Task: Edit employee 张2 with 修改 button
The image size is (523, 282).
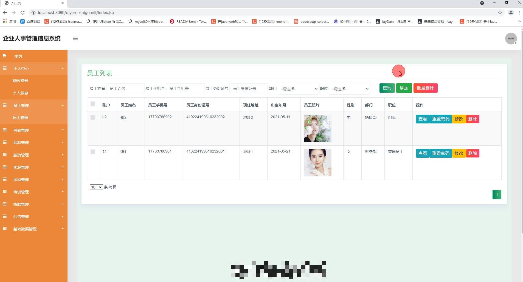Action: 459,119
